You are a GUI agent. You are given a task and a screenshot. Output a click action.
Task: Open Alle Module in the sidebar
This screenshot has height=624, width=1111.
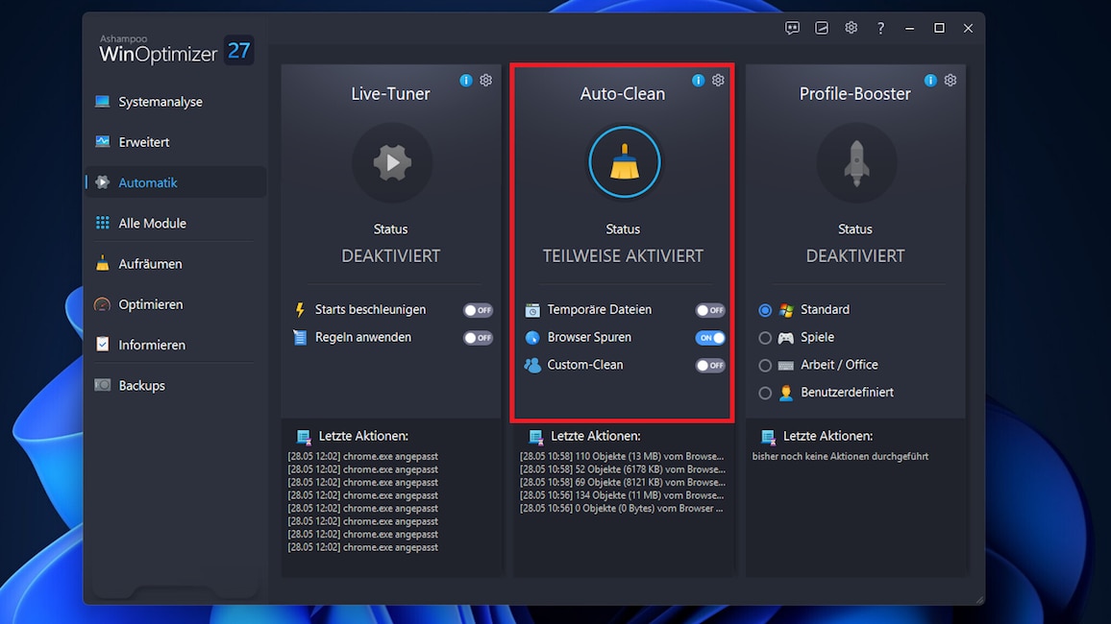click(x=176, y=223)
